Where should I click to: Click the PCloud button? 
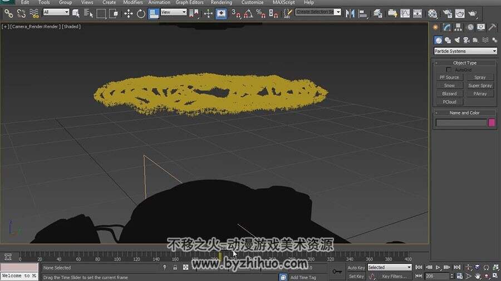pos(449,102)
